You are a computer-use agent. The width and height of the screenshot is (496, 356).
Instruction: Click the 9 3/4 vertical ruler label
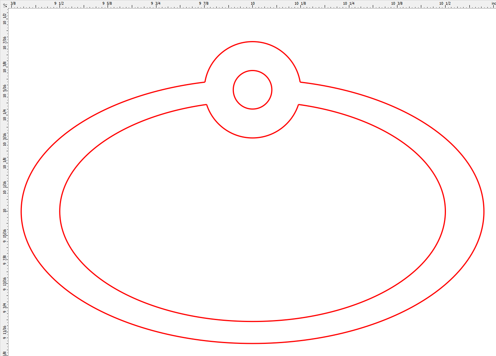tap(4, 308)
